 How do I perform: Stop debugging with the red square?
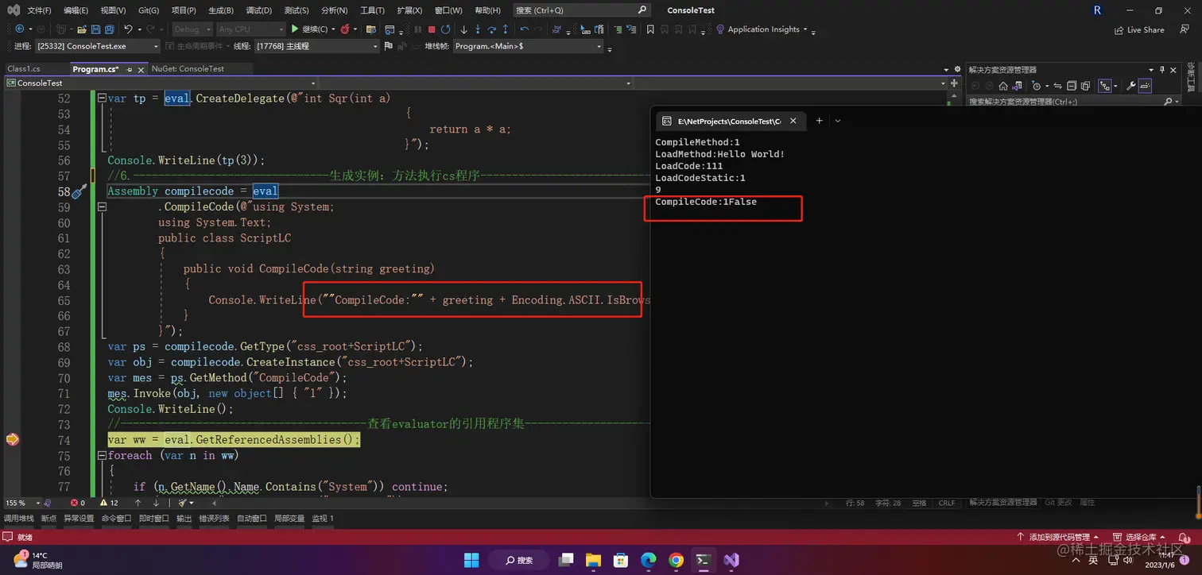432,29
